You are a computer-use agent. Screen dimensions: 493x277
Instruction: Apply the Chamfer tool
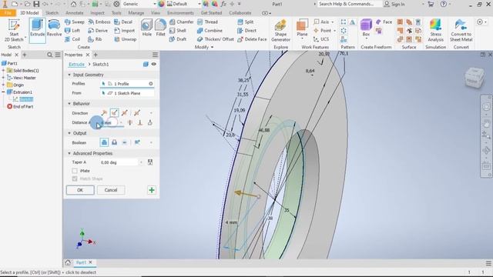(x=182, y=22)
